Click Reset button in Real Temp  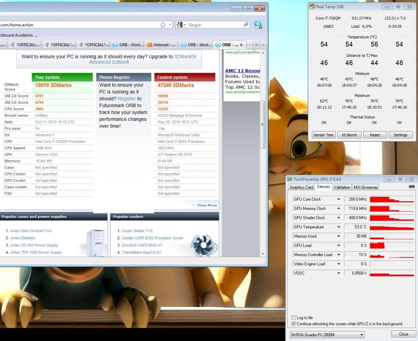point(375,135)
